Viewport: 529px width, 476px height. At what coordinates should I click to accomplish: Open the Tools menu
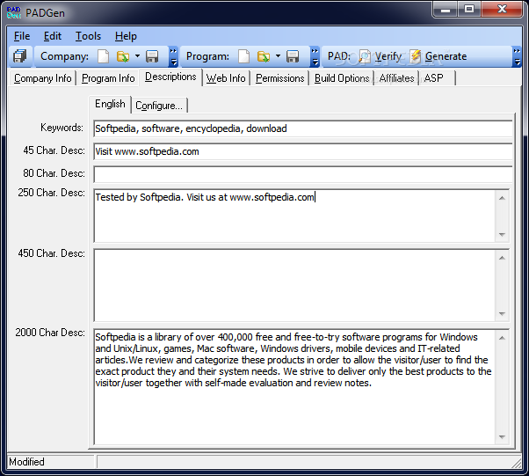pos(88,36)
